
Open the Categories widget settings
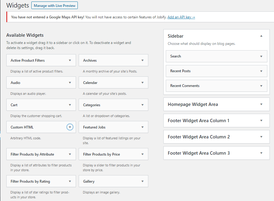click(x=142, y=105)
